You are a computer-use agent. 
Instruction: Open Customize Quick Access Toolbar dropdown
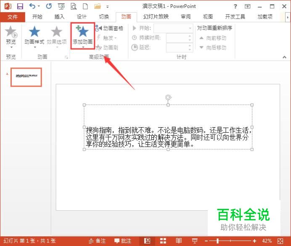tap(108, 7)
